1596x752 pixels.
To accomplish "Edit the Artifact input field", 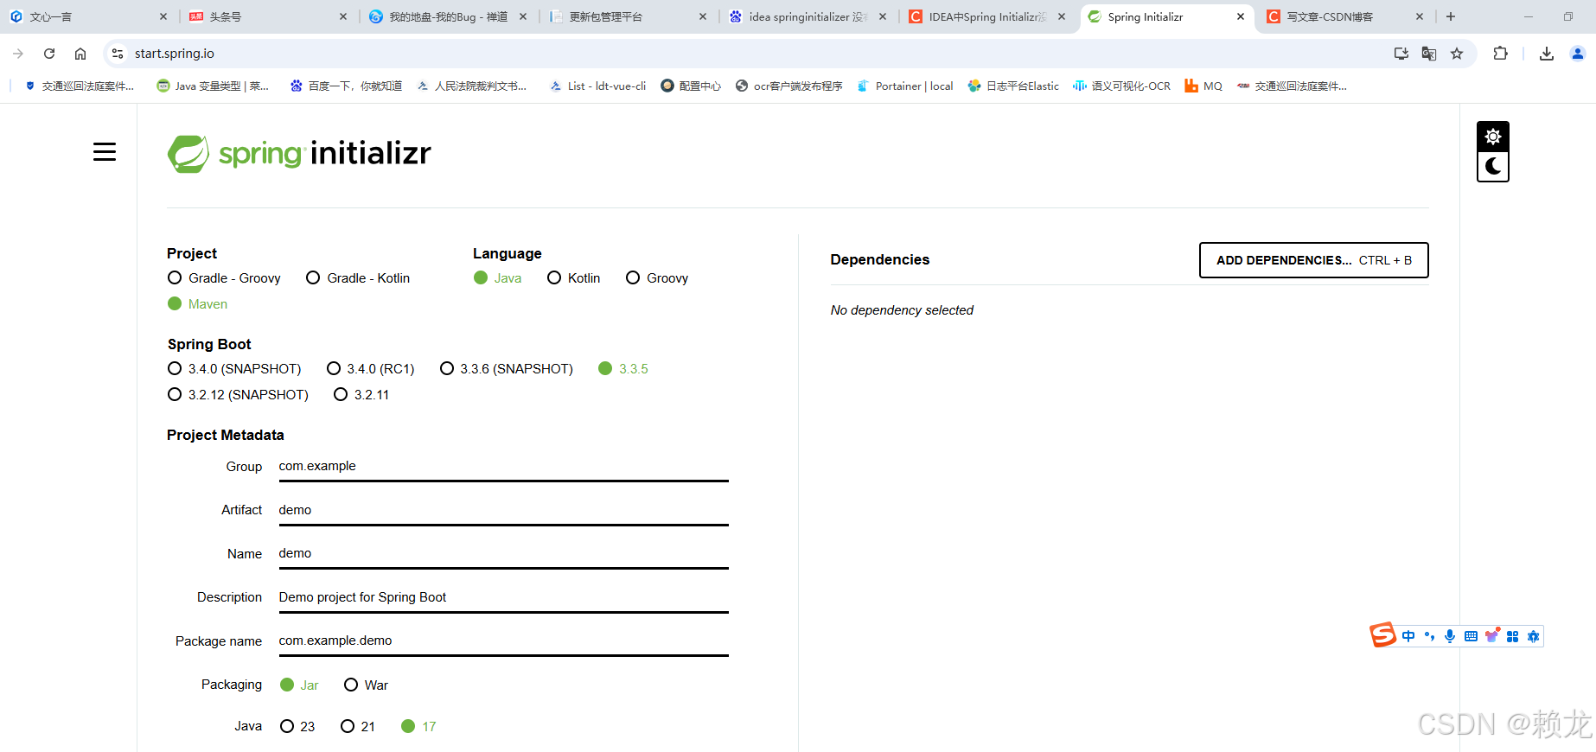I will click(x=503, y=510).
